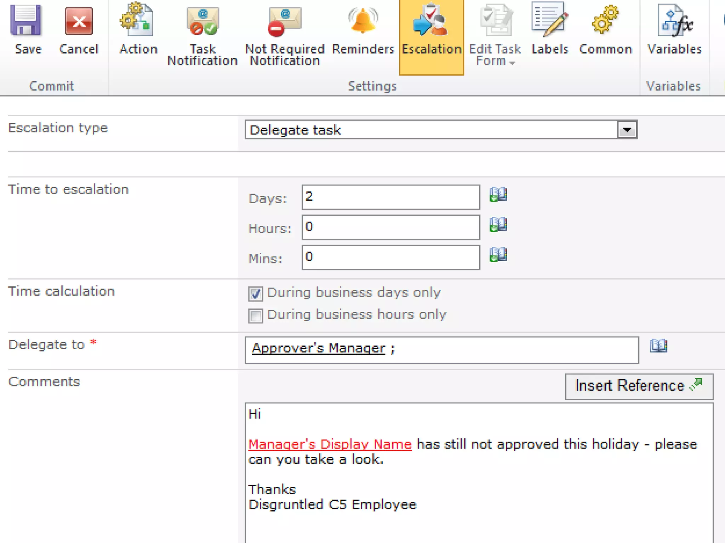Open address book for Delegate to
Screen dimensions: 725x543
(658, 346)
